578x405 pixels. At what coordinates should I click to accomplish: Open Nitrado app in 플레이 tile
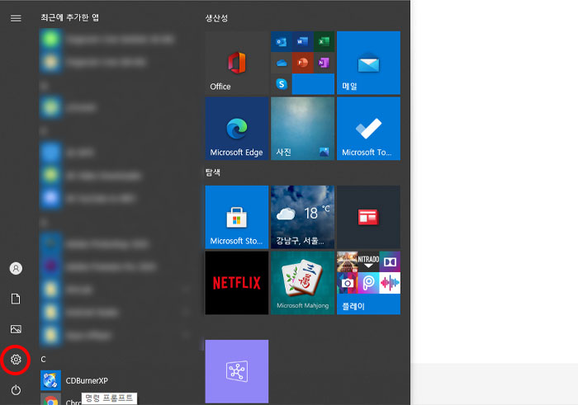point(368,261)
